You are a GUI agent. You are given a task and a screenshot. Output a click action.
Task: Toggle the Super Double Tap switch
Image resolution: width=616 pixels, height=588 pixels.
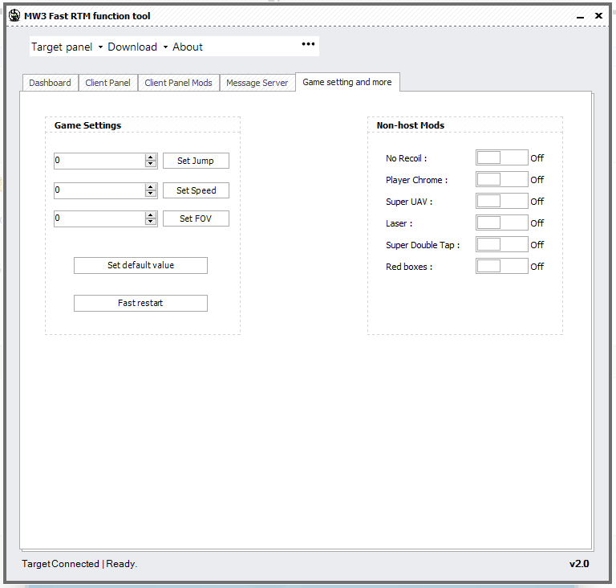click(501, 244)
